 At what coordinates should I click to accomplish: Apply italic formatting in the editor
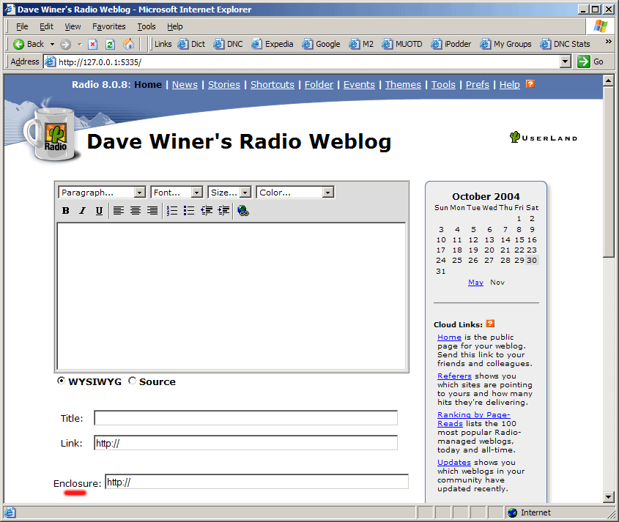[x=82, y=211]
